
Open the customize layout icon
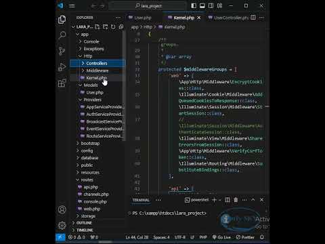click(219, 5)
